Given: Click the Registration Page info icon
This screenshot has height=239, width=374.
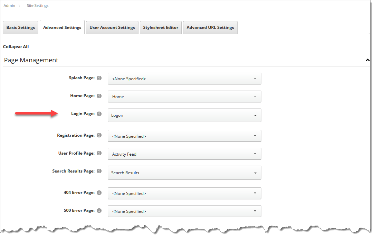Looking at the screenshot, I should [x=99, y=135].
